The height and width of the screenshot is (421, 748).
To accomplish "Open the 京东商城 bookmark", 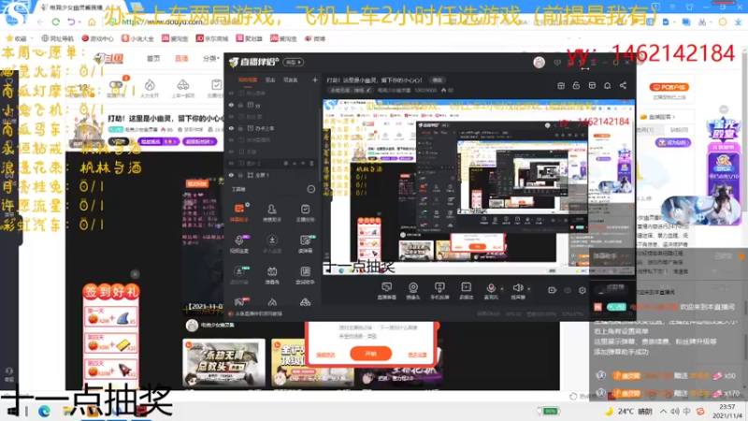I will pyautogui.click(x=212, y=38).
